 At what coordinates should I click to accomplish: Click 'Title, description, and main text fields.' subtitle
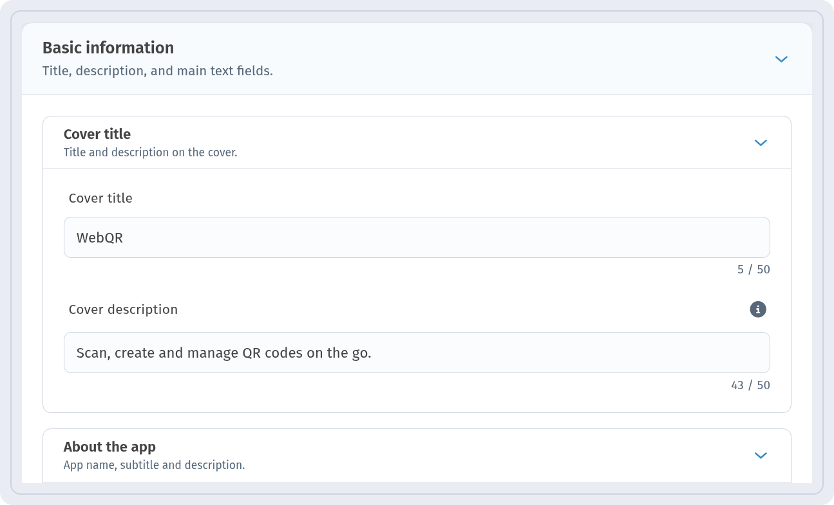158,71
